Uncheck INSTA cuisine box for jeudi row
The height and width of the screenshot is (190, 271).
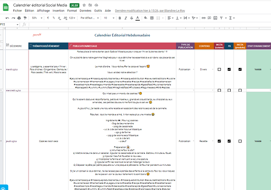pyautogui.click(x=219, y=141)
